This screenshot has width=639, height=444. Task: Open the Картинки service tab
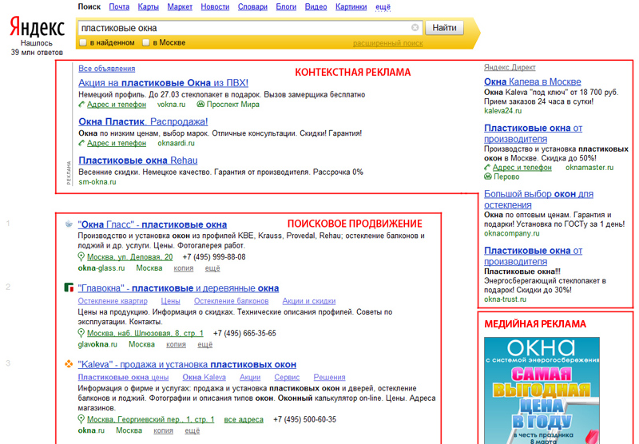351,6
